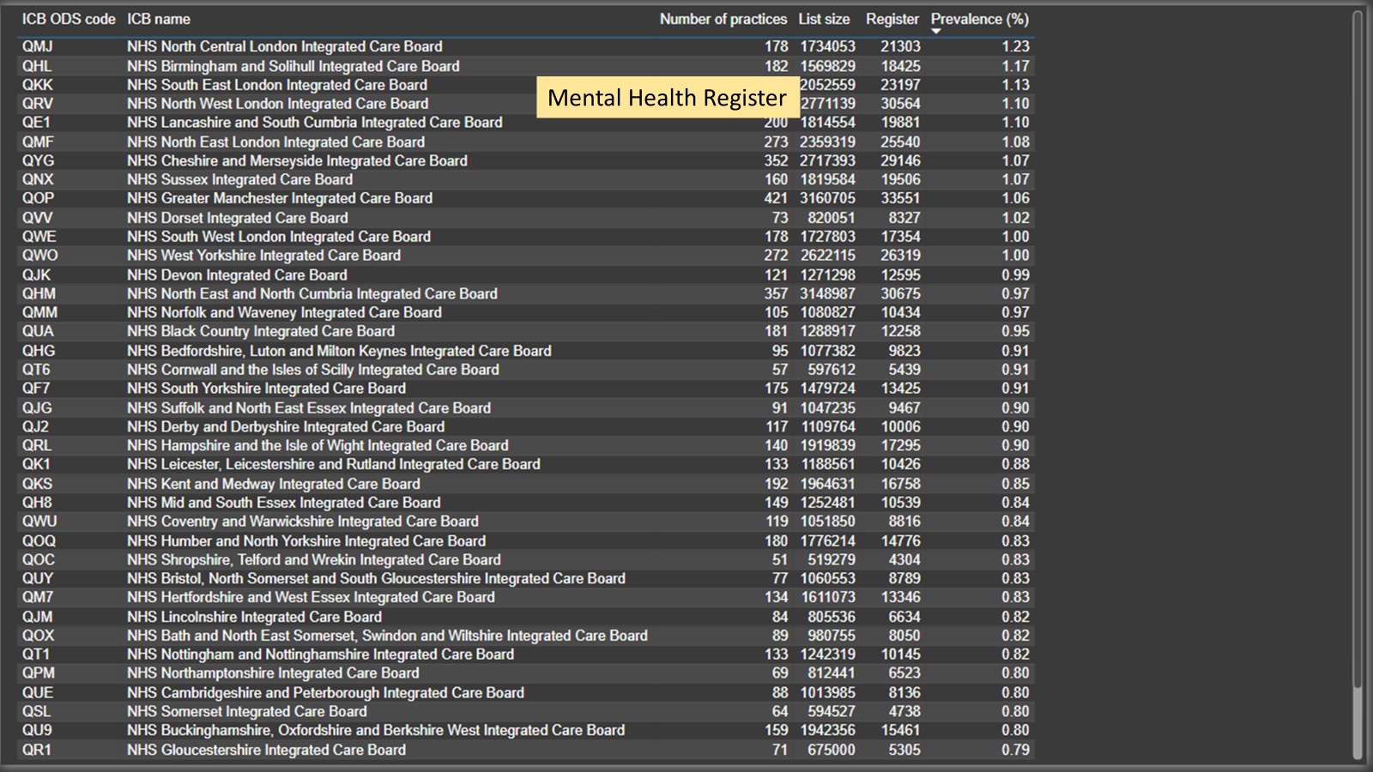Screen dimensions: 1373x772
Task: Select NHS West Yorkshire Integrated Care Board
Action: (264, 256)
